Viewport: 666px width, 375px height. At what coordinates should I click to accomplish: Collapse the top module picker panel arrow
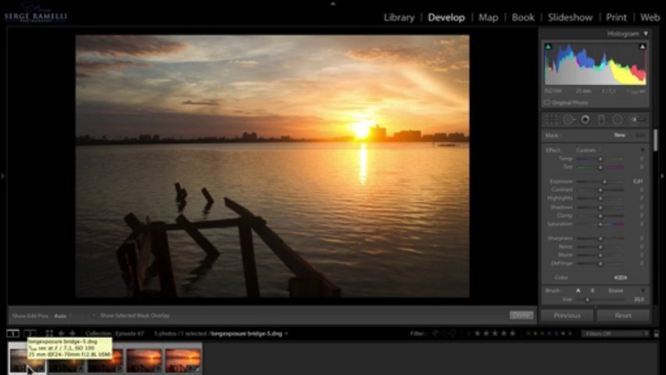click(x=333, y=3)
